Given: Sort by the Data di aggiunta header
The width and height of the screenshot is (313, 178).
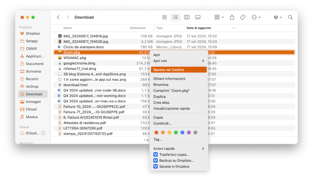Looking at the screenshot, I should coord(199,28).
